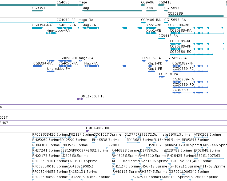Viewport: 227px width, 181px height.
Task: Click the CG9394-RA transcript label
Action: tap(42, 25)
